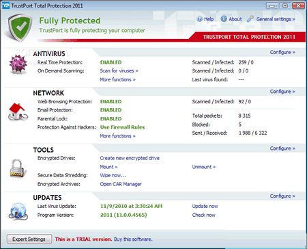Configure the Network section
The width and height of the screenshot is (307, 249).
282,92
